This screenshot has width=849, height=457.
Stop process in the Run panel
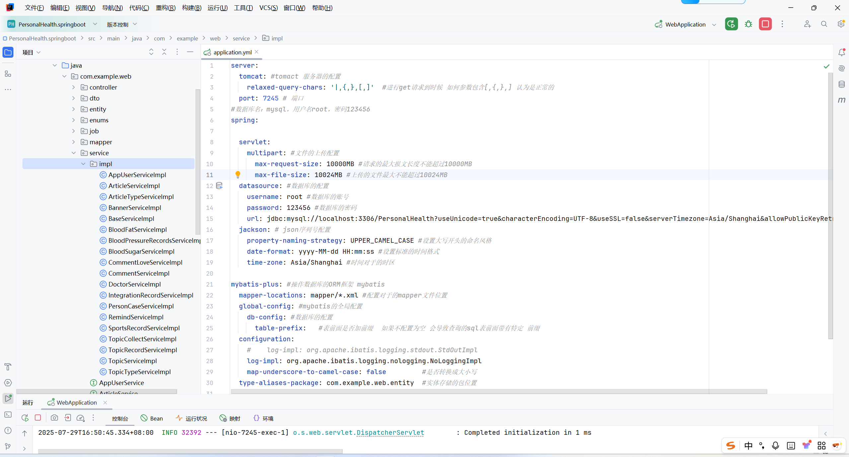pos(38,418)
